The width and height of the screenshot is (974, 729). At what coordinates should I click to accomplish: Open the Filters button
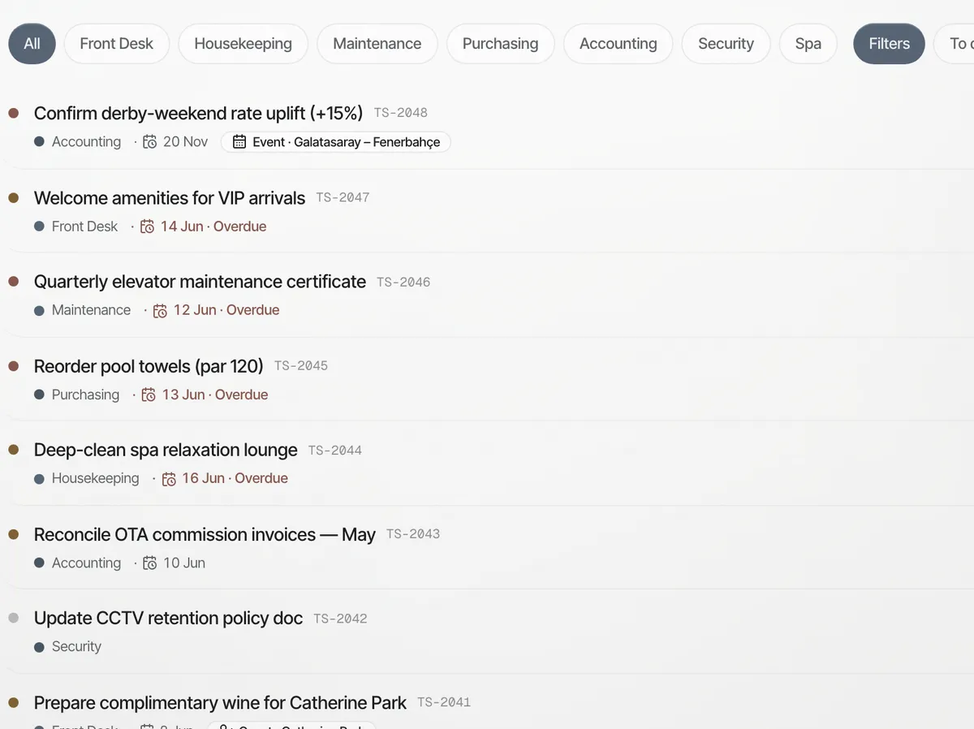[889, 44]
